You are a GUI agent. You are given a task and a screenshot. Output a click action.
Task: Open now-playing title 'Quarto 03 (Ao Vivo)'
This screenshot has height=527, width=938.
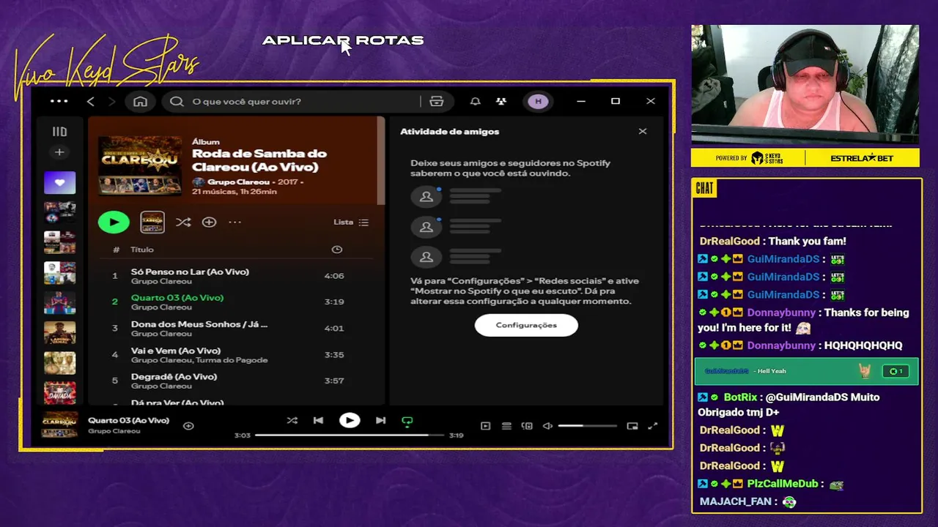click(x=128, y=420)
